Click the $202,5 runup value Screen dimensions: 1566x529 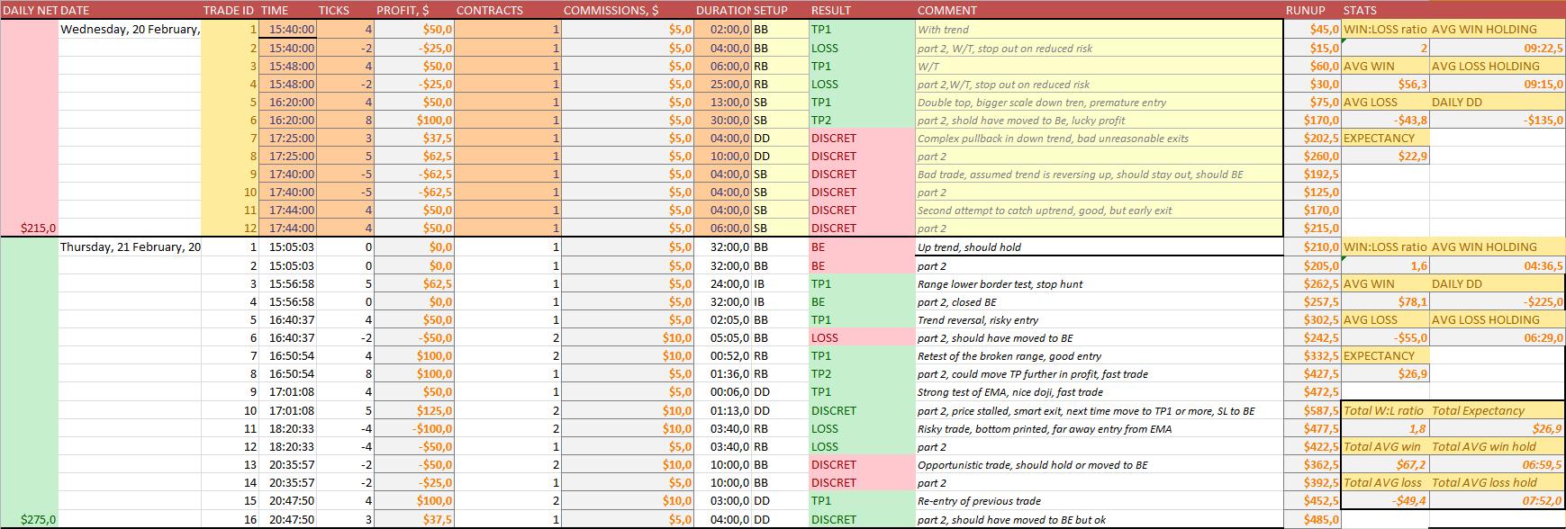(x=1313, y=138)
